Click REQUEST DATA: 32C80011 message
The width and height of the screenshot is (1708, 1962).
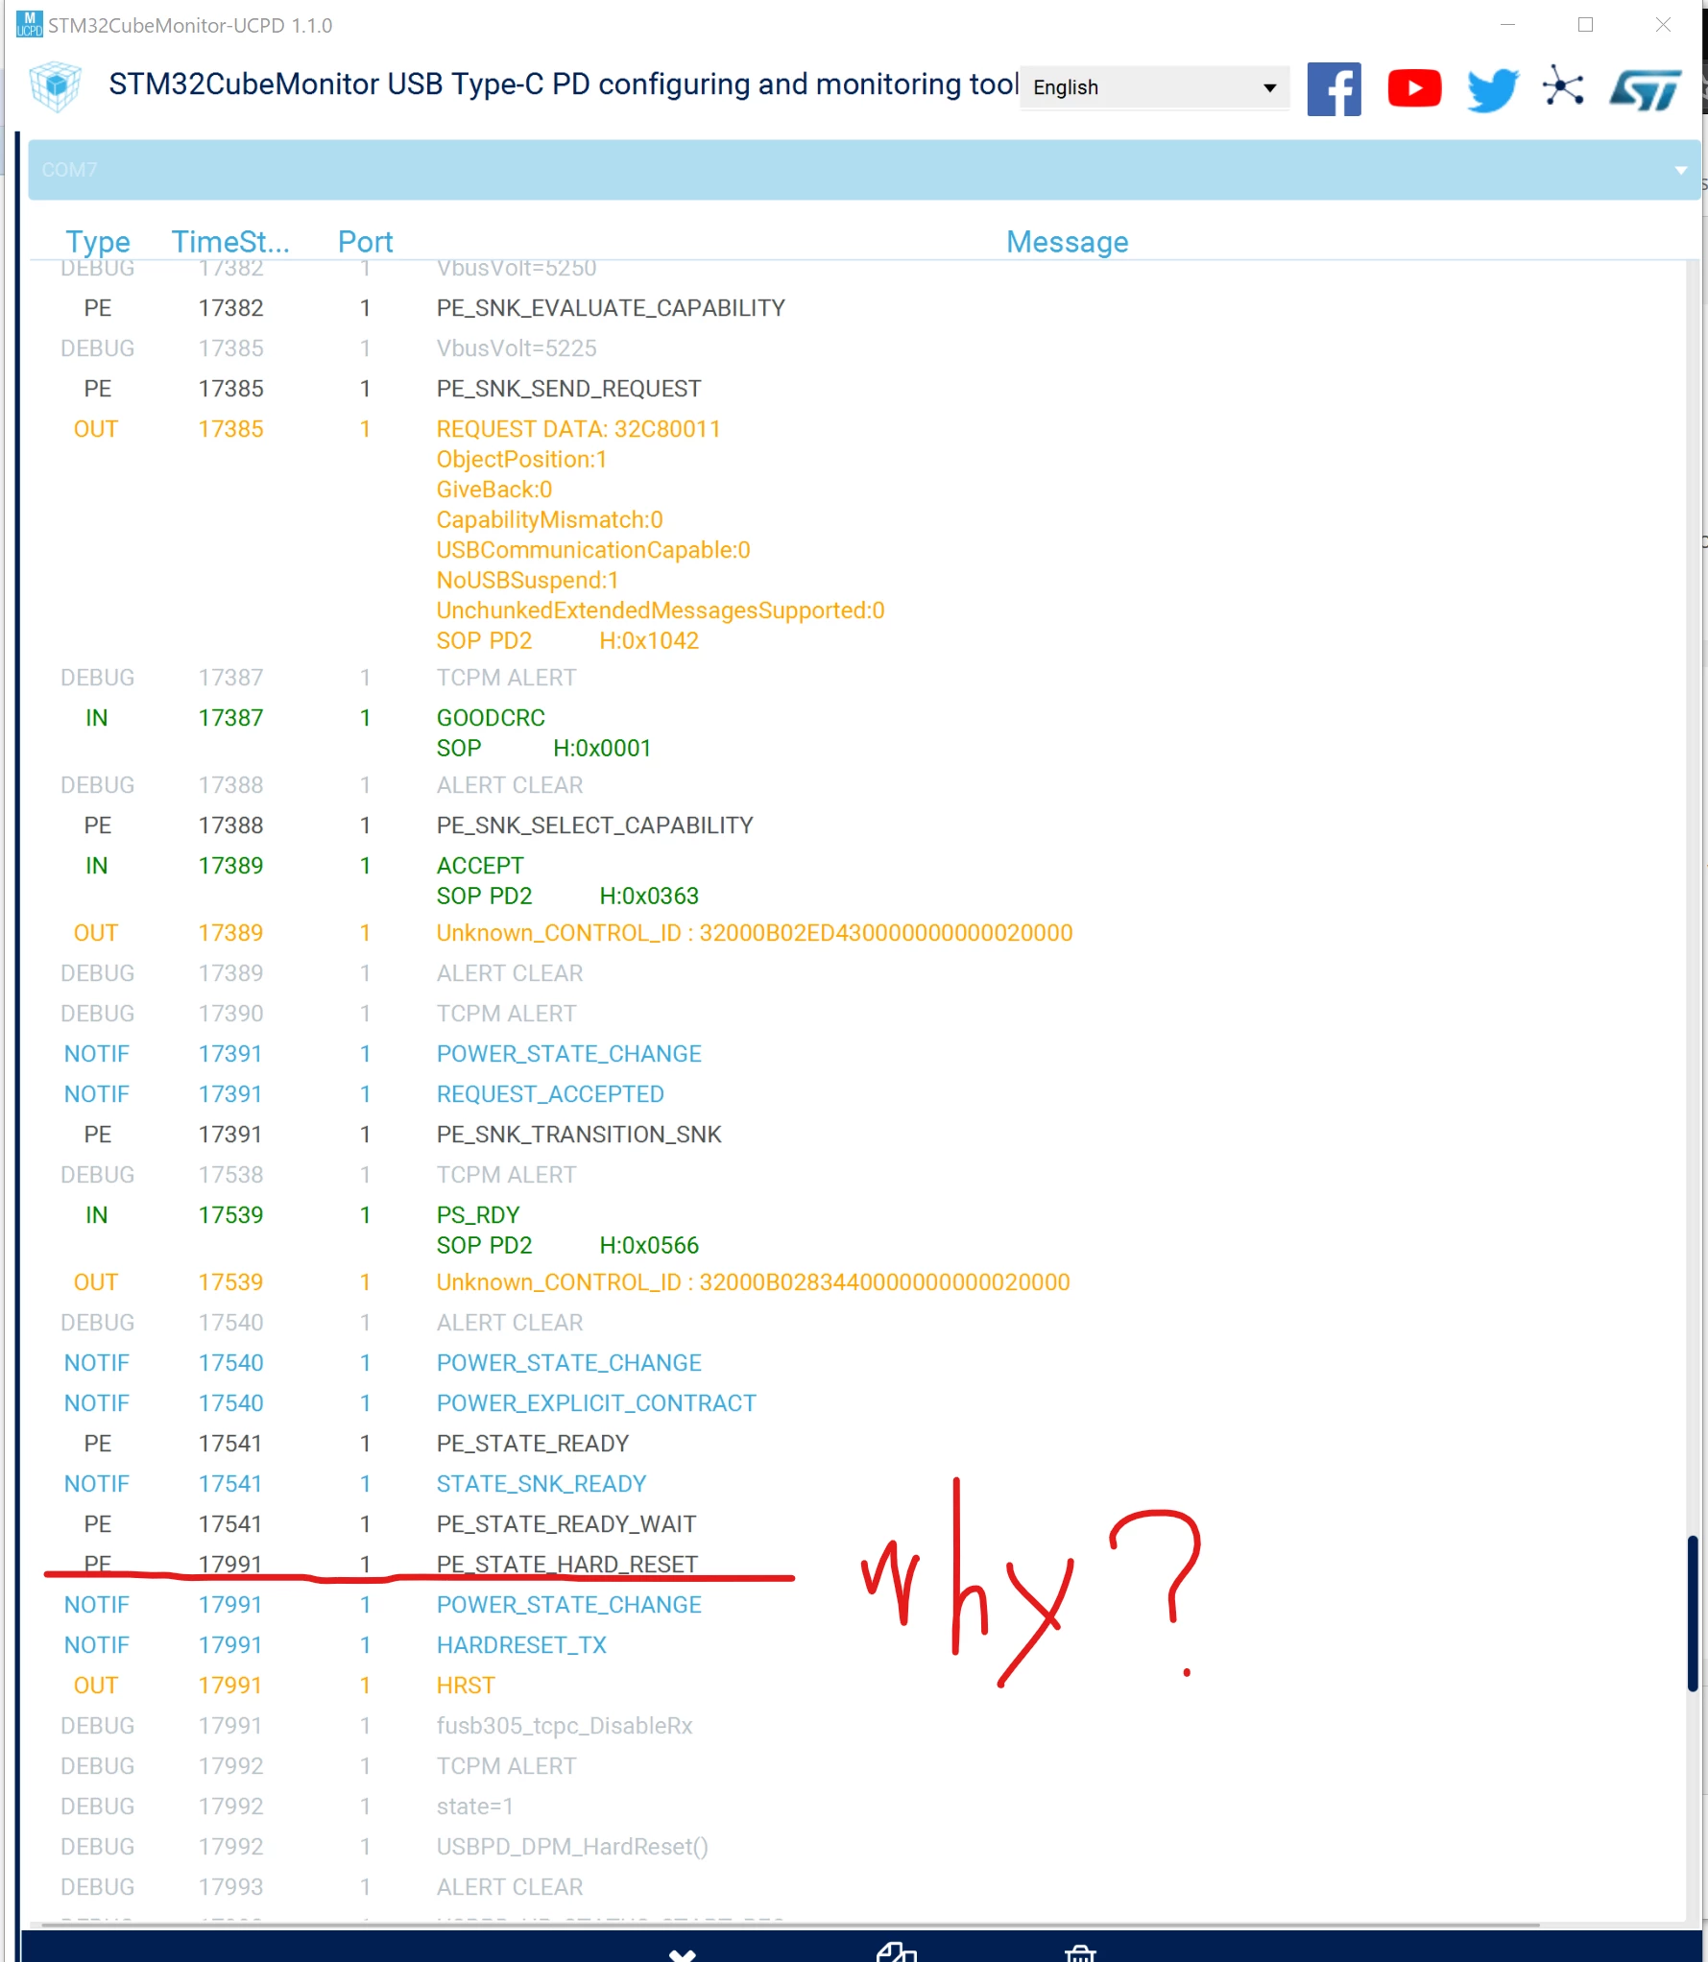click(578, 429)
